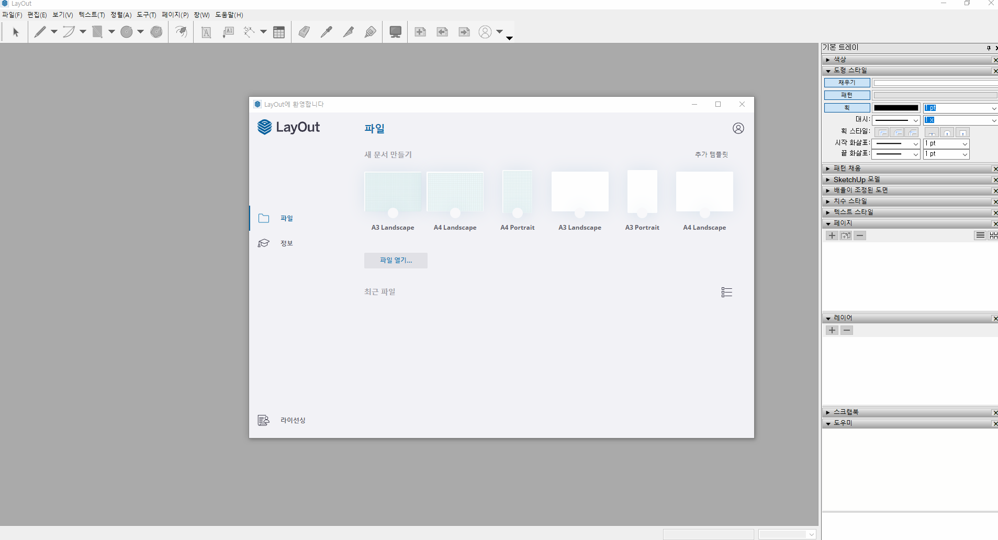Select the Line drawing tool

point(40,32)
